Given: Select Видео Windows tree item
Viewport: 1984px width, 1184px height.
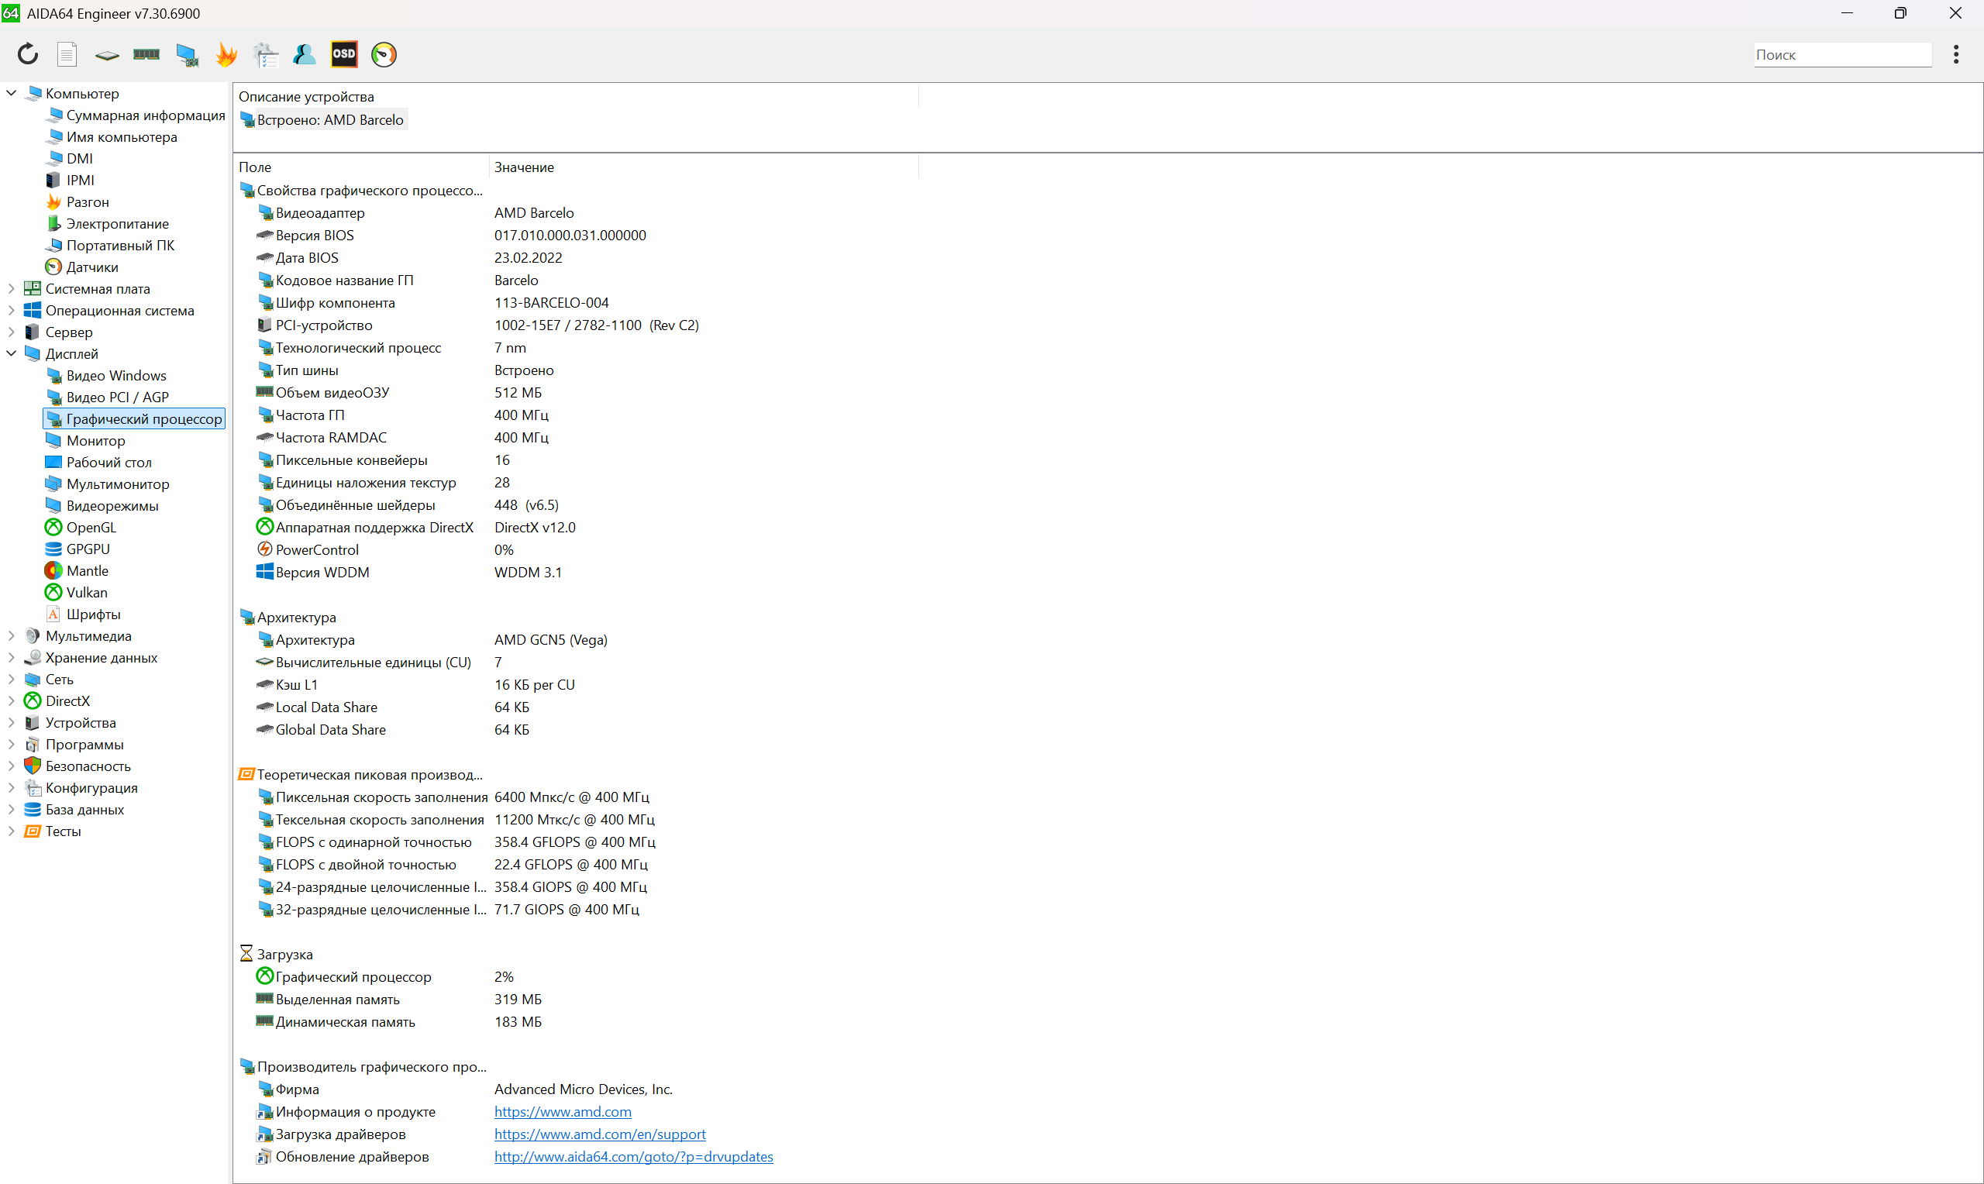Looking at the screenshot, I should pyautogui.click(x=115, y=375).
